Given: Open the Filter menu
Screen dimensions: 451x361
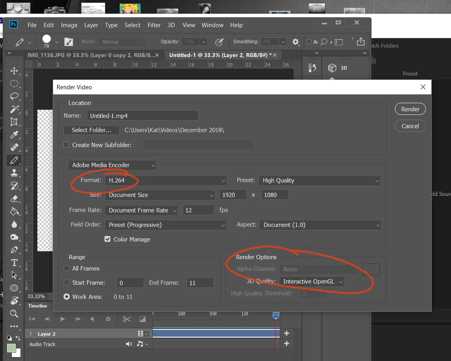Looking at the screenshot, I should point(154,25).
